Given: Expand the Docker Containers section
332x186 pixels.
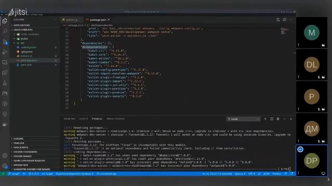Looking at the screenshot, I should 35,152.
